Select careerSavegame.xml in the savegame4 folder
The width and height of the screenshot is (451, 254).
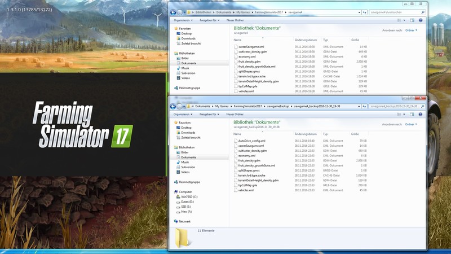point(251,47)
